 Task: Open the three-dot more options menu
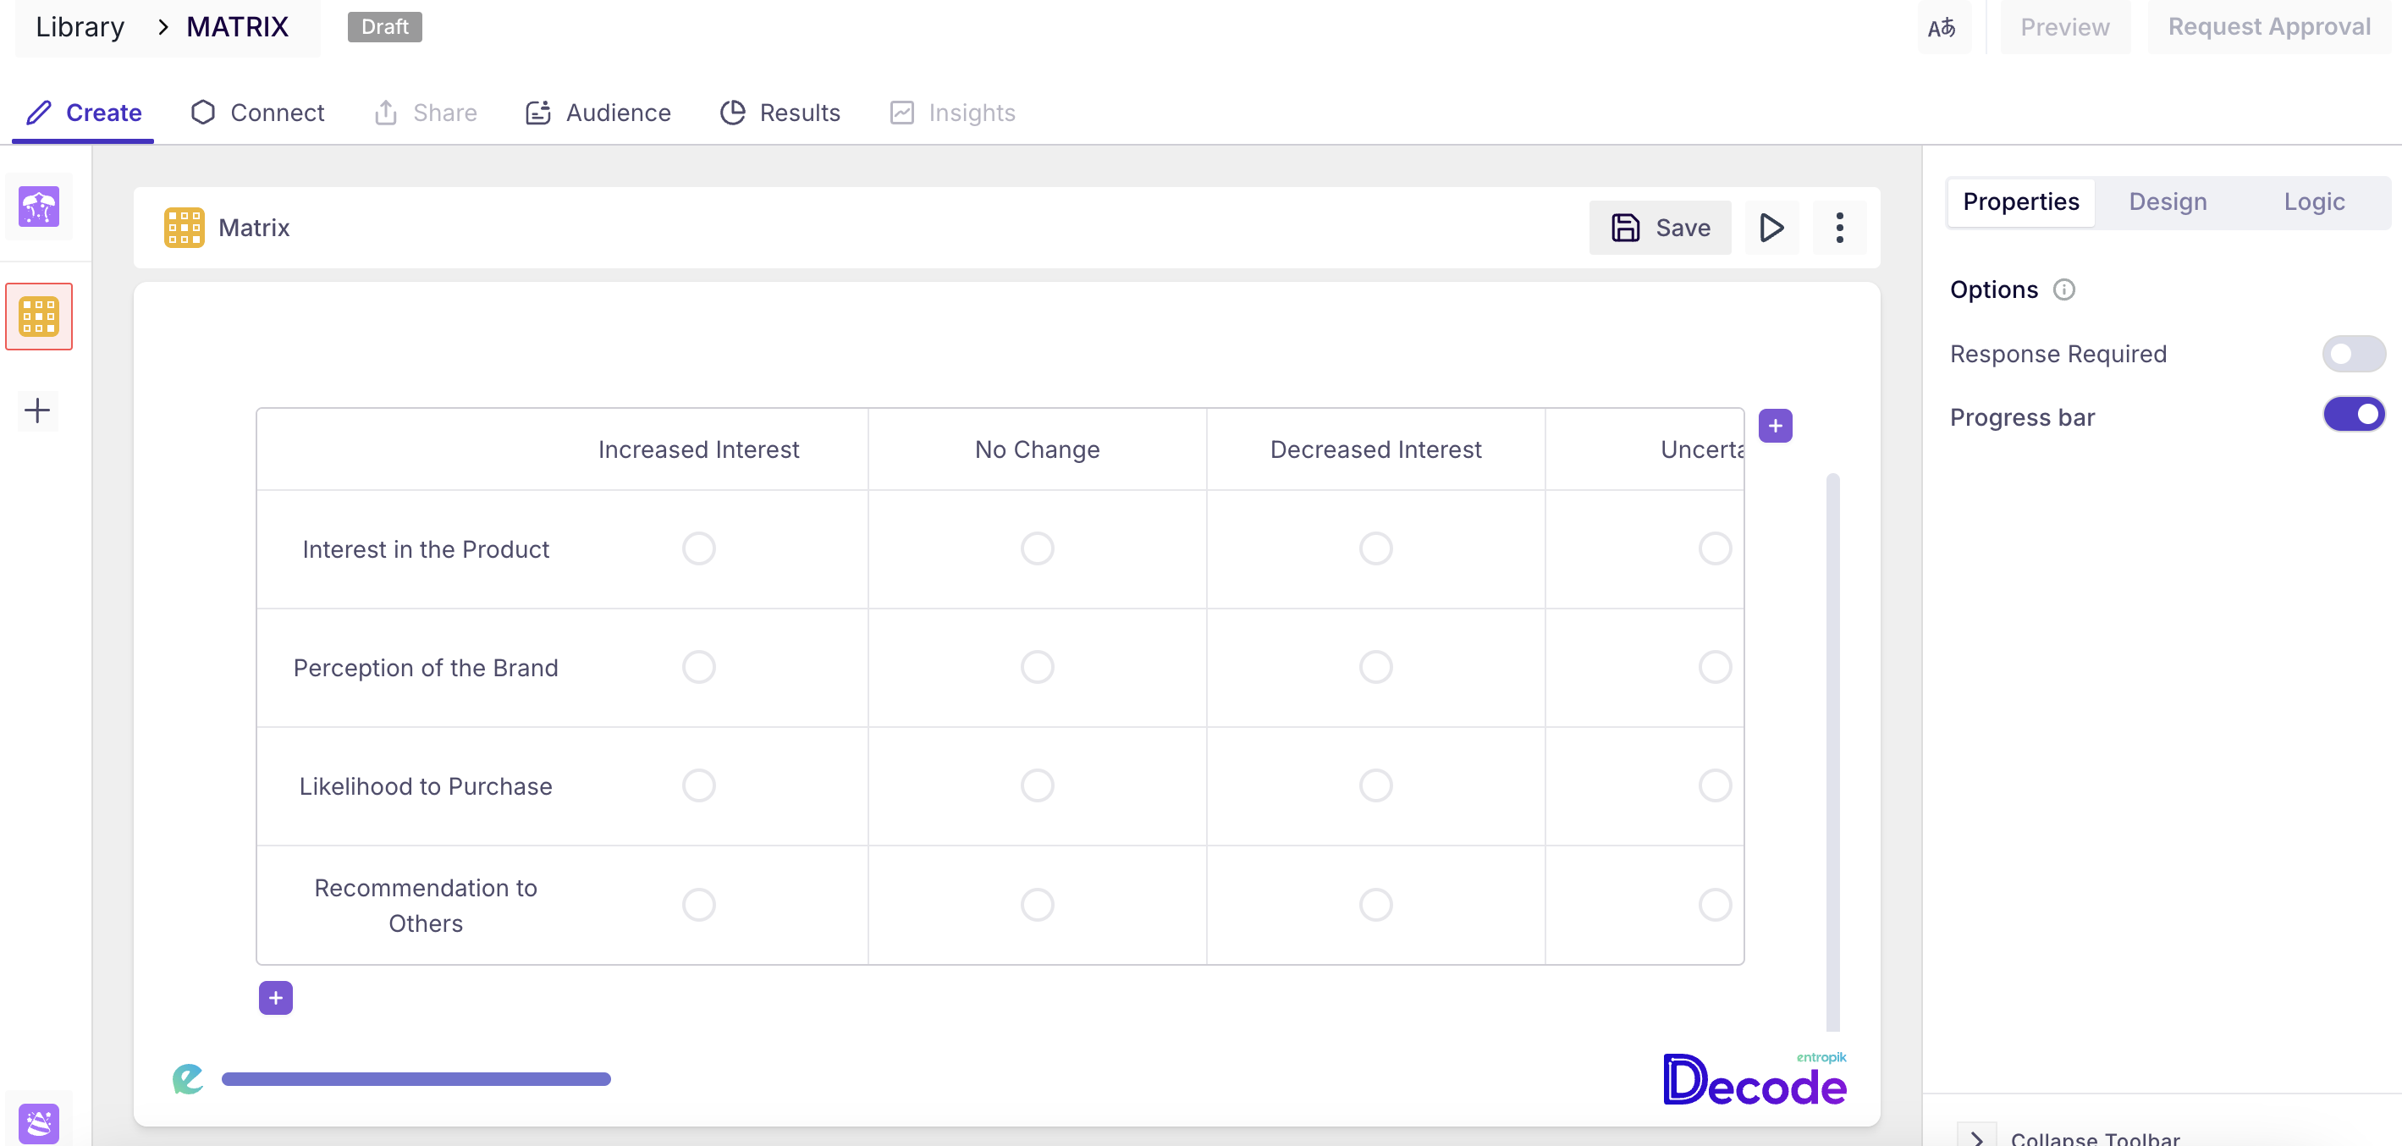click(x=1839, y=228)
